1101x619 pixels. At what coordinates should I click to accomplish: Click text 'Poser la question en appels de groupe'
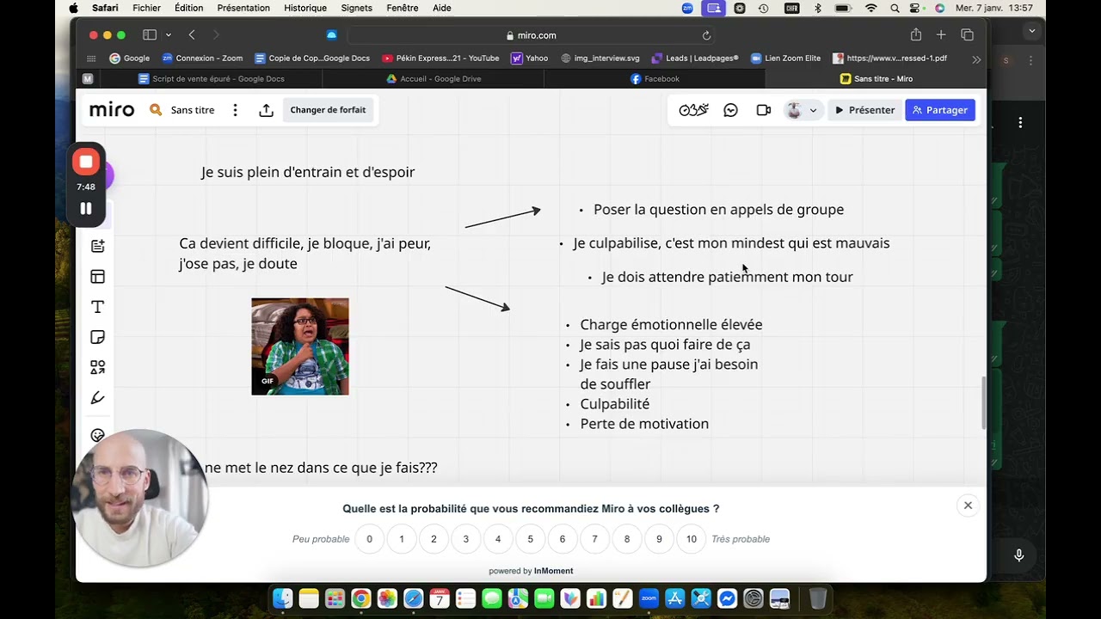[x=718, y=210]
